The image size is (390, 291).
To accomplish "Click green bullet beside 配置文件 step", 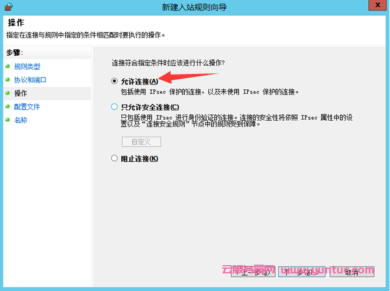I will pos(8,107).
